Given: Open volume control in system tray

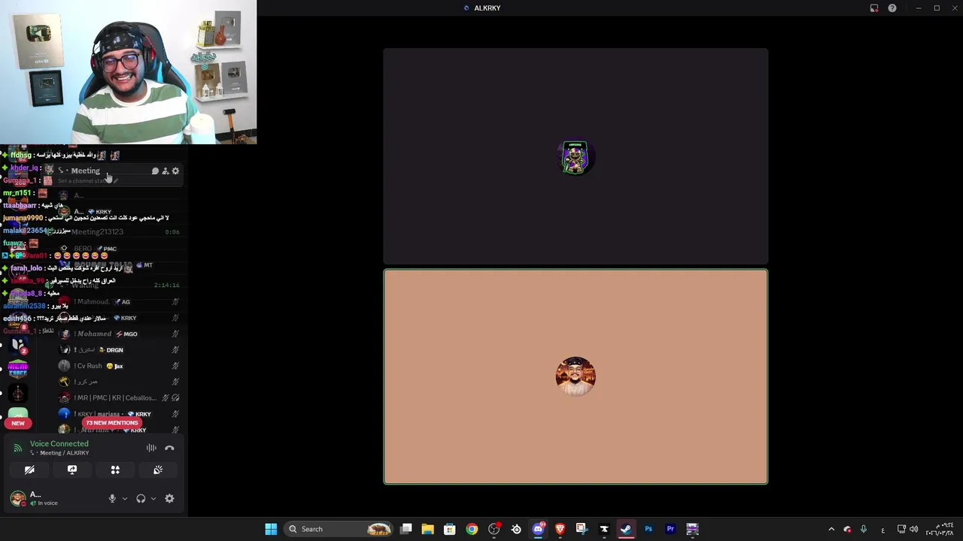Looking at the screenshot, I should pos(913,529).
